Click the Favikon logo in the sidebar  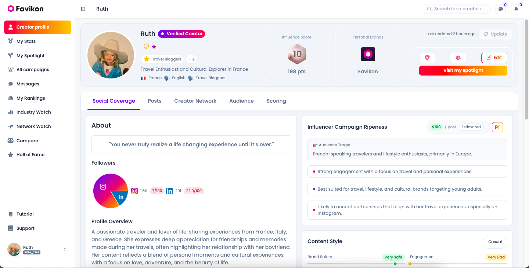[26, 8]
